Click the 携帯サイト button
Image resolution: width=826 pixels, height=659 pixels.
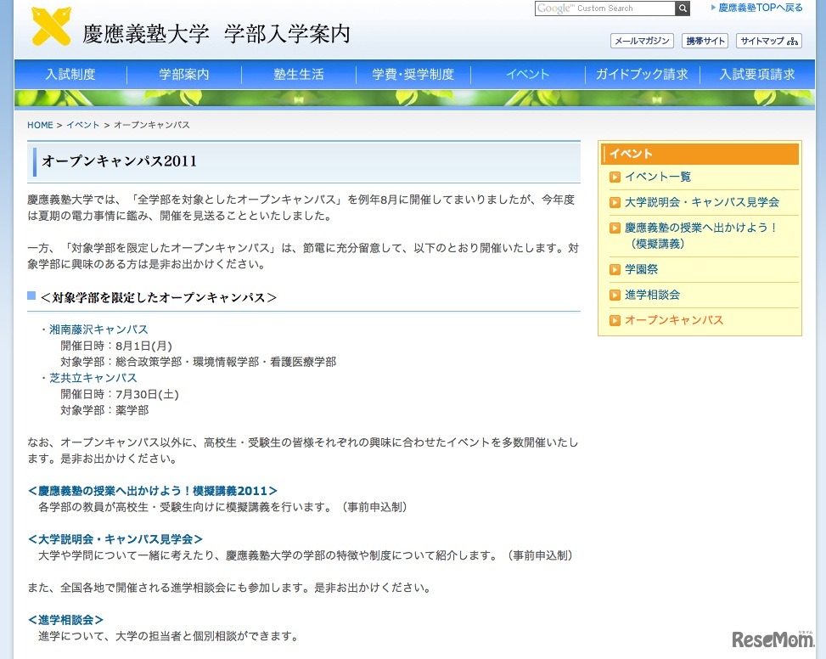click(x=705, y=40)
